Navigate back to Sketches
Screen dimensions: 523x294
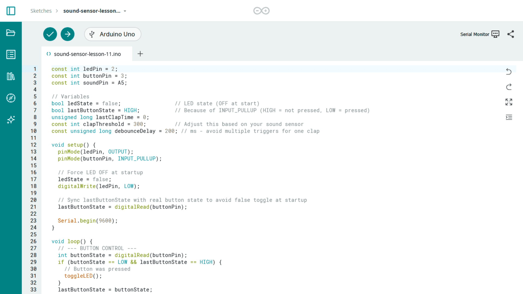(x=41, y=11)
